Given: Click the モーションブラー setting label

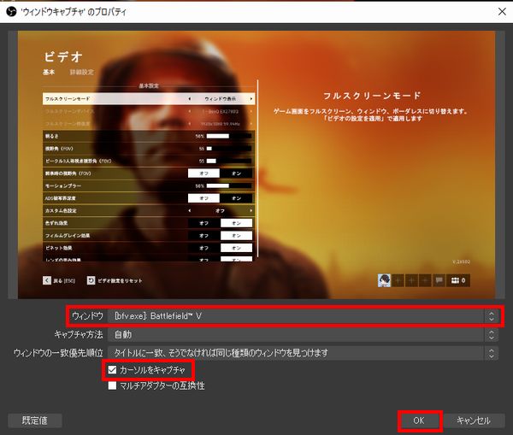Looking at the screenshot, I should pyautogui.click(x=63, y=185).
